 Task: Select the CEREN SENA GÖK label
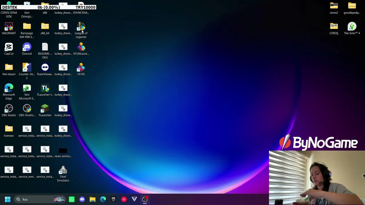pyautogui.click(x=9, y=15)
